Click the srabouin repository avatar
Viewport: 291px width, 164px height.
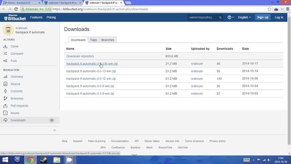point(8,30)
